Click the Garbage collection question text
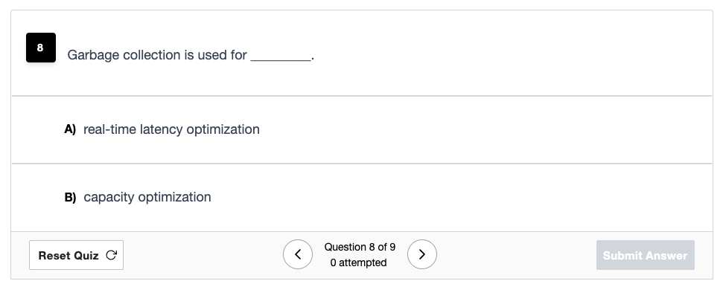This screenshot has width=723, height=287. pos(191,55)
